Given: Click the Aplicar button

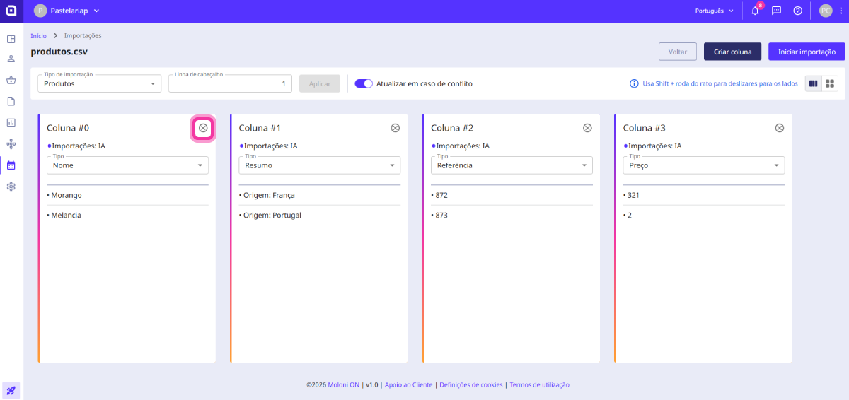Looking at the screenshot, I should point(320,83).
